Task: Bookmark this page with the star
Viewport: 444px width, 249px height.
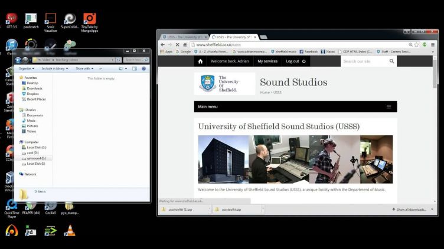Action: click(416, 45)
